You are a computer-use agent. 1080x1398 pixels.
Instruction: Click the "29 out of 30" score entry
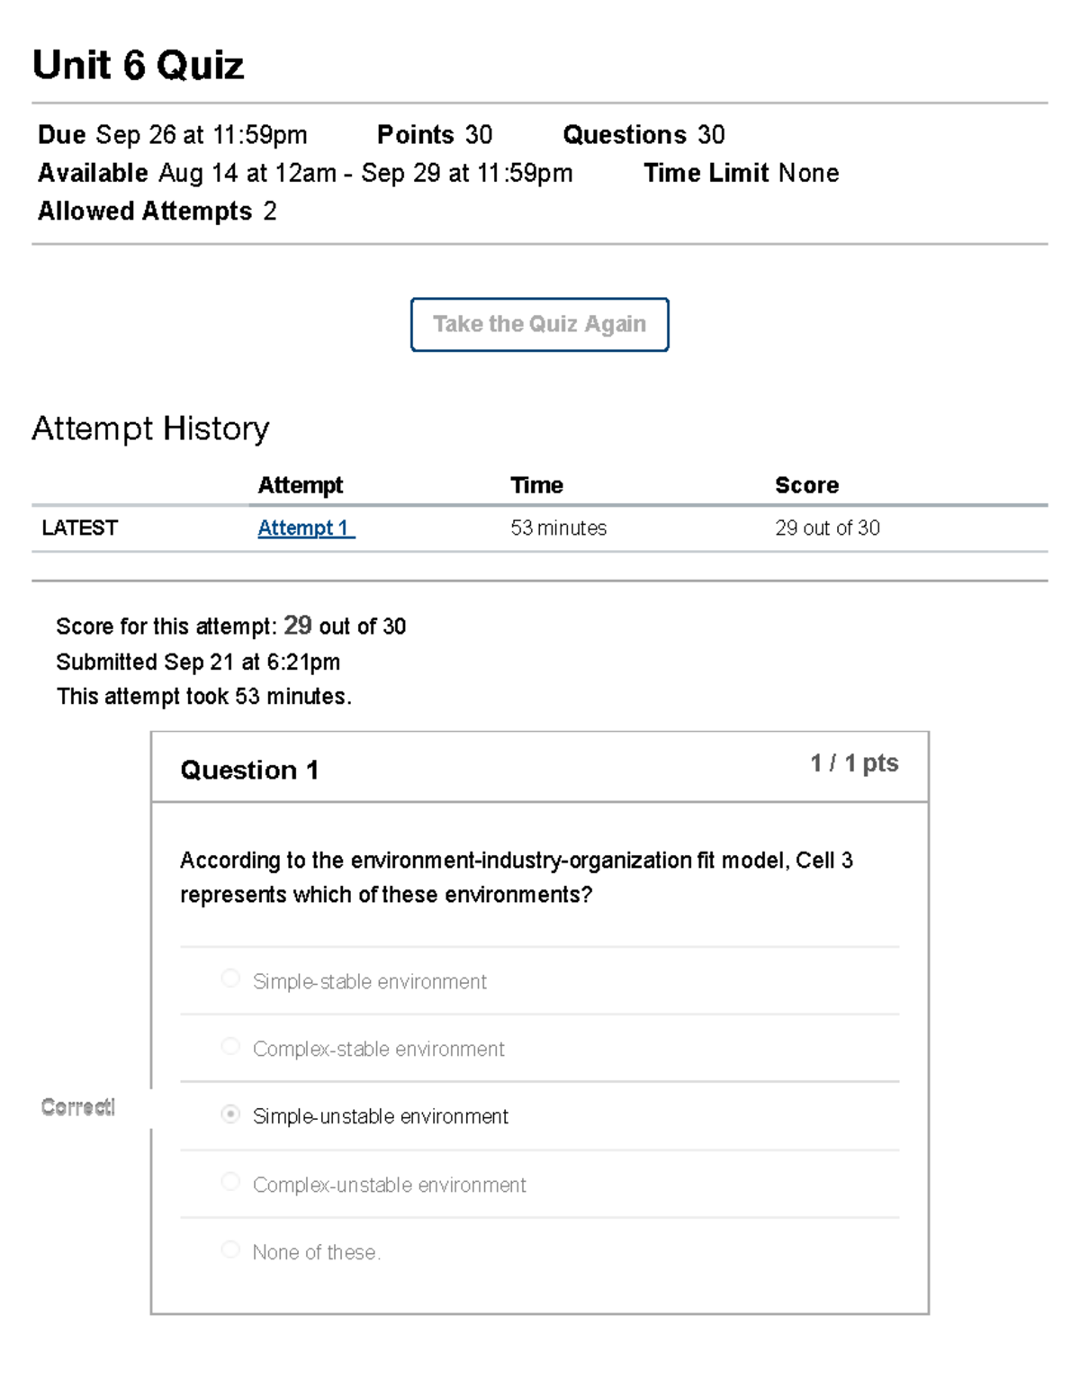[x=828, y=528]
